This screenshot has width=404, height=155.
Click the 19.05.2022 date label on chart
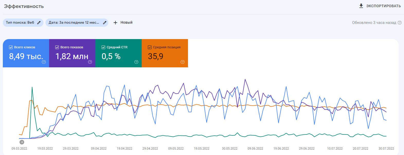tap(202, 149)
